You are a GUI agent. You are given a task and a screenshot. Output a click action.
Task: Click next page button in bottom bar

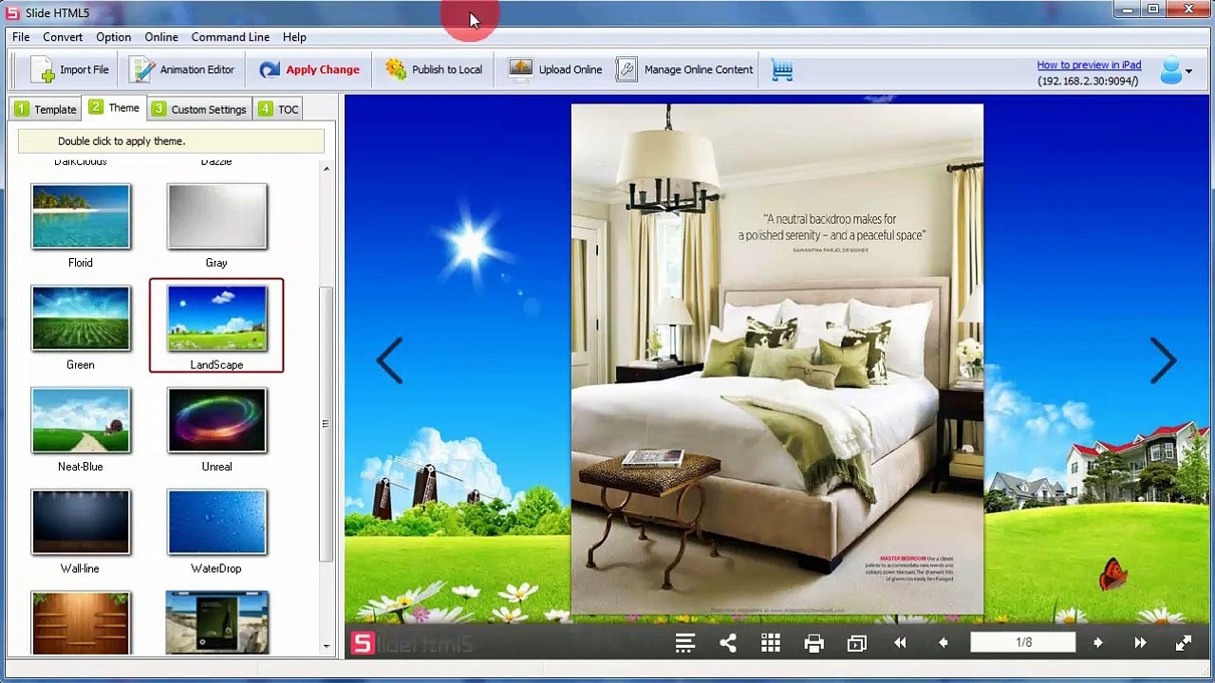click(1097, 643)
